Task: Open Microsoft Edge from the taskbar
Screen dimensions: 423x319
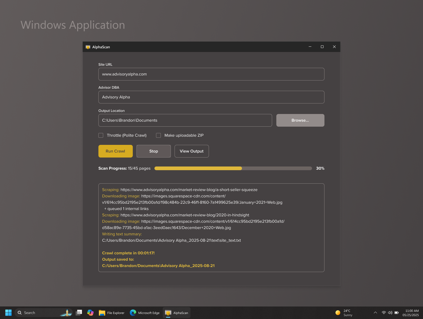Action: [145, 313]
